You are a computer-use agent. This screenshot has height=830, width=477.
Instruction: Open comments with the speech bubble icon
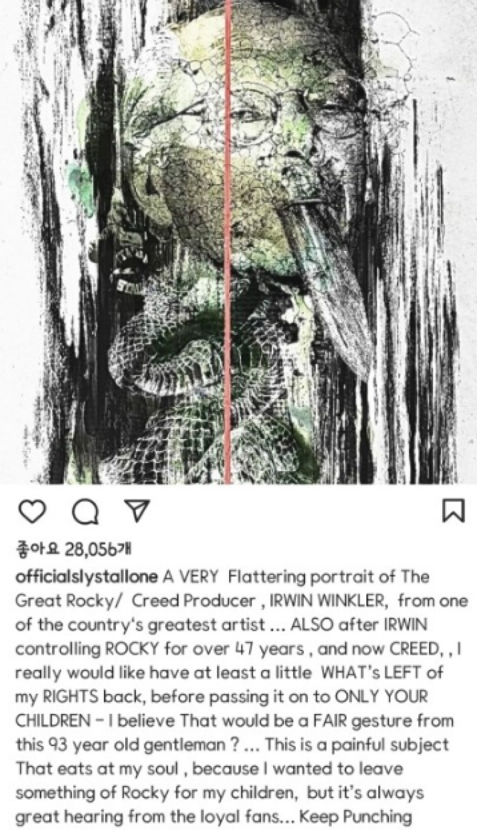[x=86, y=511]
